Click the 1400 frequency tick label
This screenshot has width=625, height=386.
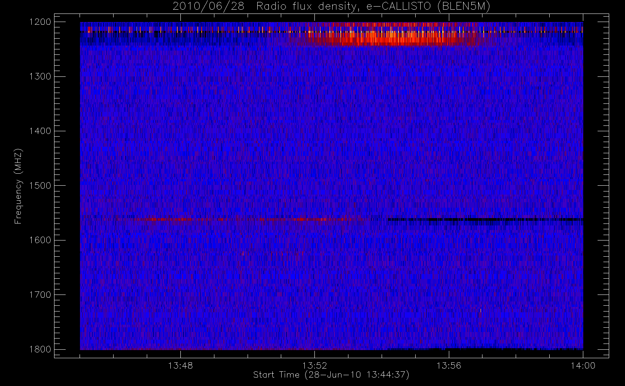tap(40, 131)
